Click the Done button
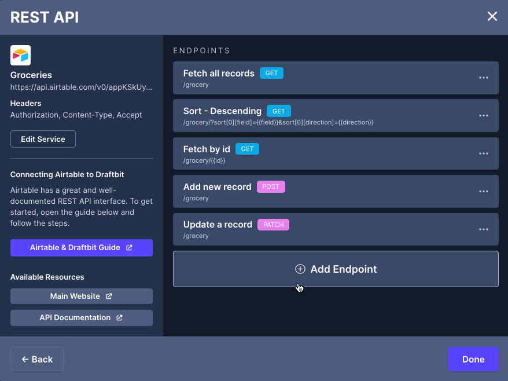The height and width of the screenshot is (381, 508). click(473, 359)
